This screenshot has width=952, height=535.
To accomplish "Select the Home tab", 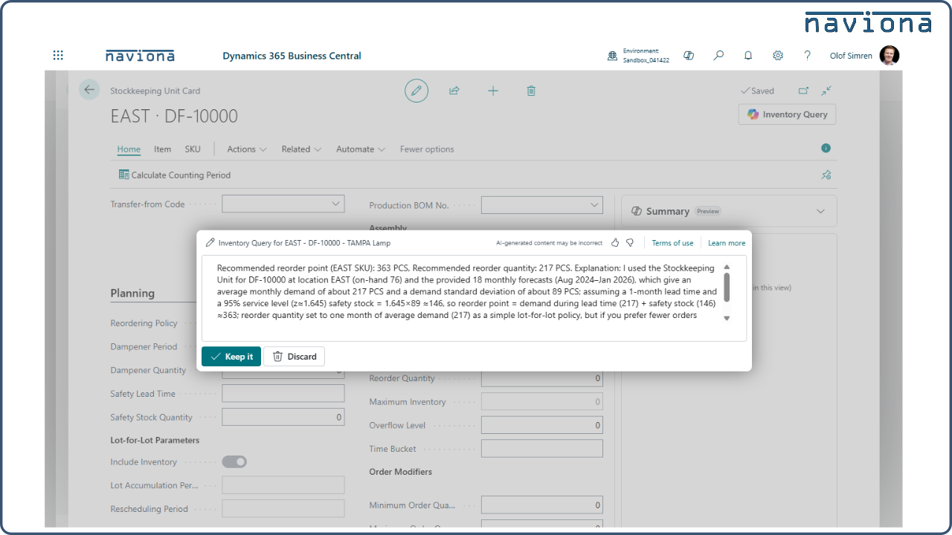I will tap(129, 149).
